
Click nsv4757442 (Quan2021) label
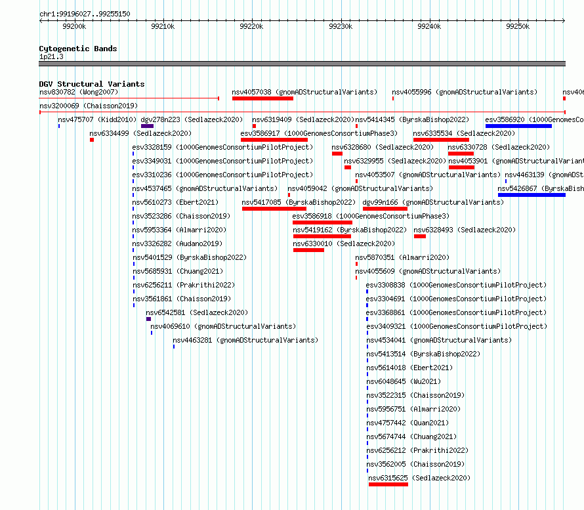[407, 423]
